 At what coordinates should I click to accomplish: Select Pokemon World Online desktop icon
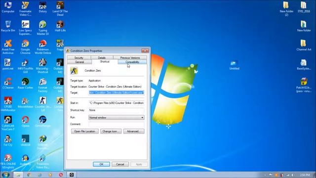(x=43, y=47)
